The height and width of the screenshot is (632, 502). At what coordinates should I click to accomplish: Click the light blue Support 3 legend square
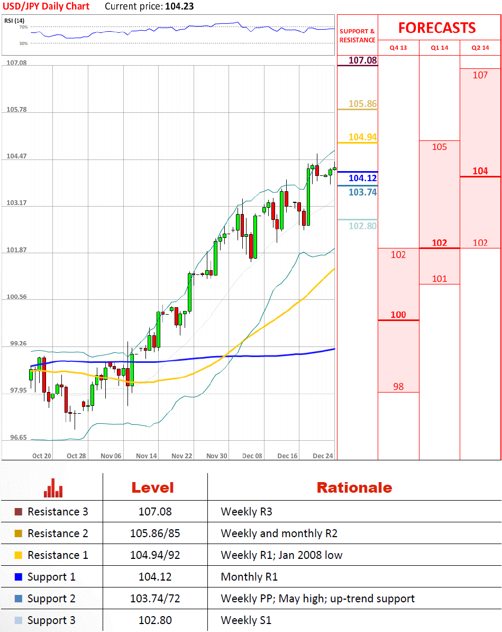pyautogui.click(x=19, y=620)
